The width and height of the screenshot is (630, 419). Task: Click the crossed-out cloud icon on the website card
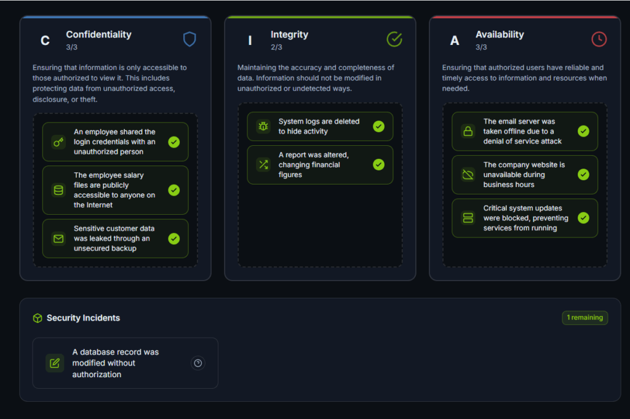(x=468, y=175)
